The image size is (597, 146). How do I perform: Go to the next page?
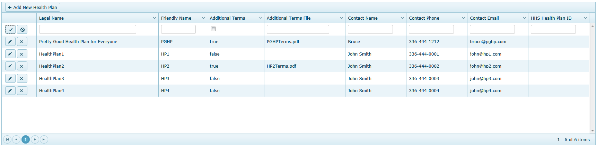(x=35, y=139)
